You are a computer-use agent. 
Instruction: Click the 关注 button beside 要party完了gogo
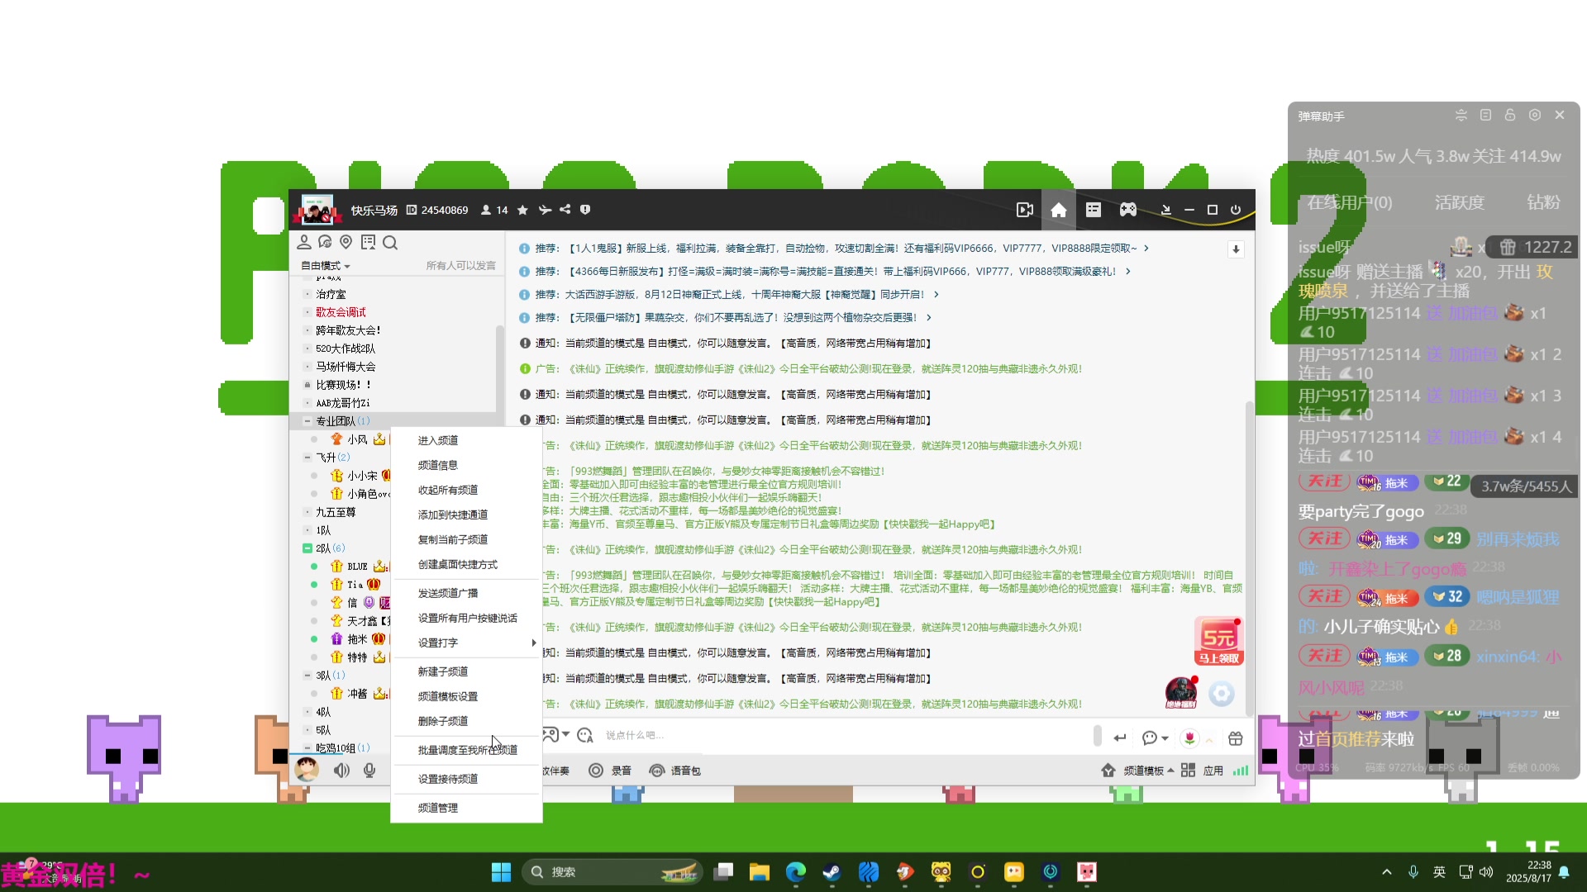pos(1325,481)
